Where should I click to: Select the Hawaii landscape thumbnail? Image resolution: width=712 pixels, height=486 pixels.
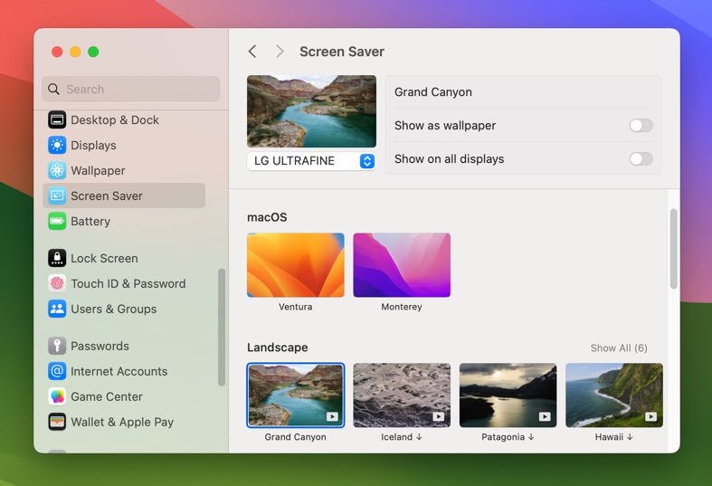(x=614, y=395)
